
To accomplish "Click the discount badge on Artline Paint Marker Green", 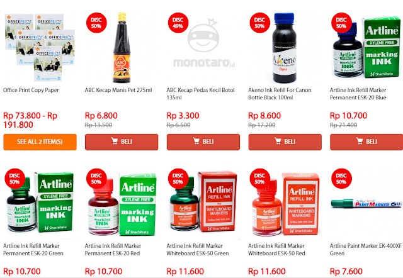I will point(341,179).
